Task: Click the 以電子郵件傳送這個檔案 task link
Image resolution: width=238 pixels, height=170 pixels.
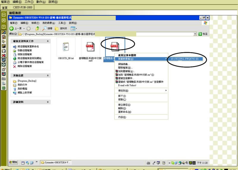Action: (31, 62)
